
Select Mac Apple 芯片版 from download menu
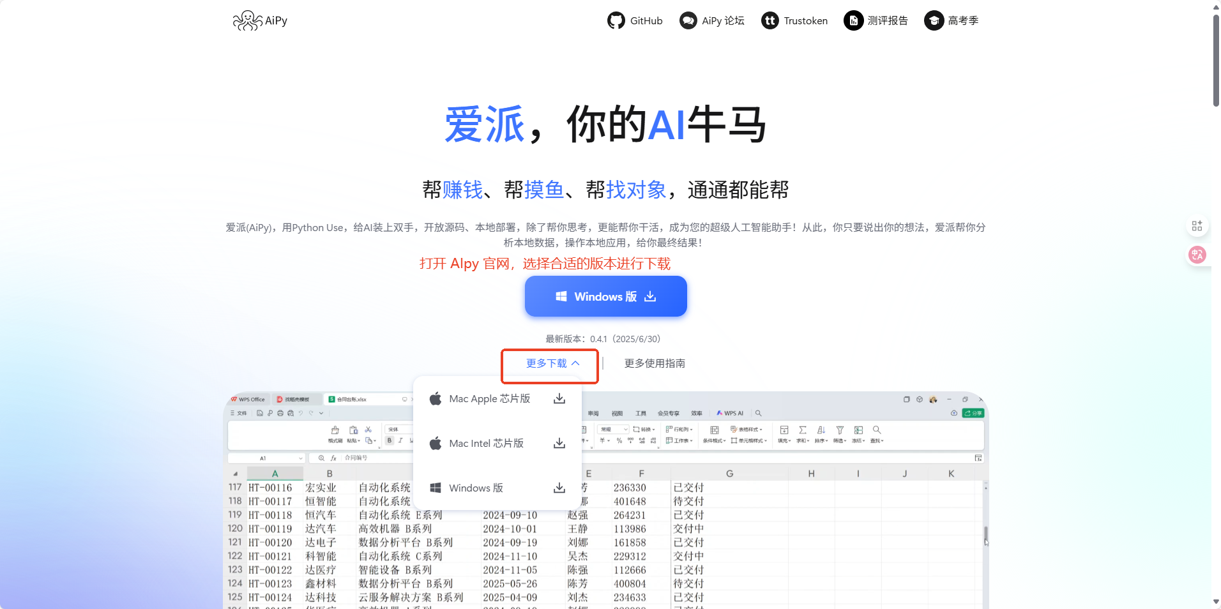click(x=490, y=398)
